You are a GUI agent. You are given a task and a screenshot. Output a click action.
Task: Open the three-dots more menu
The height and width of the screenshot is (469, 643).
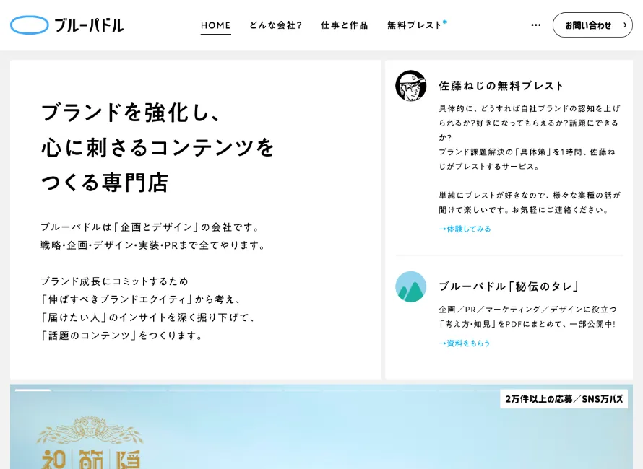click(535, 25)
